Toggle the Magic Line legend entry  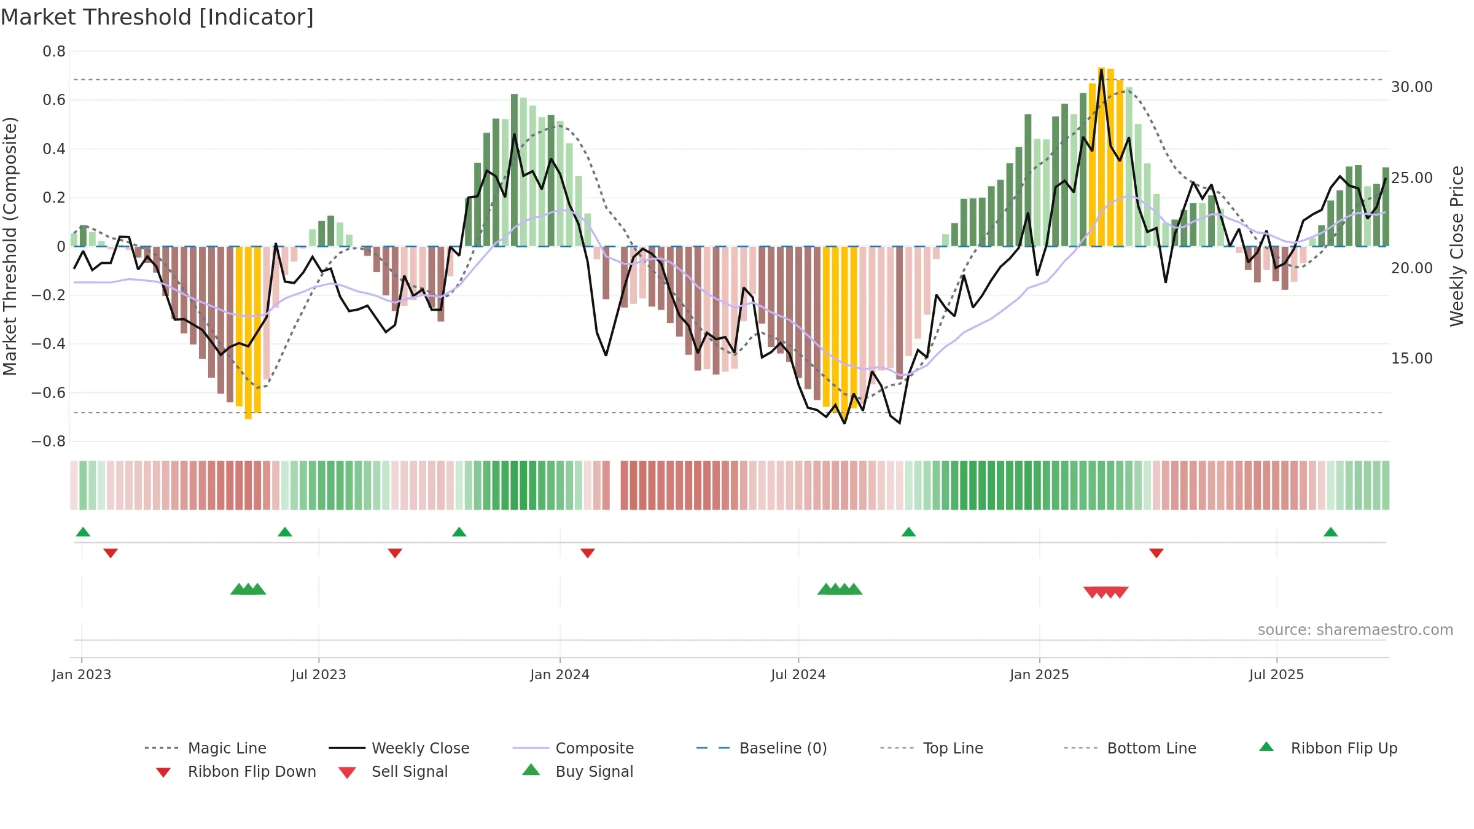pos(206,748)
